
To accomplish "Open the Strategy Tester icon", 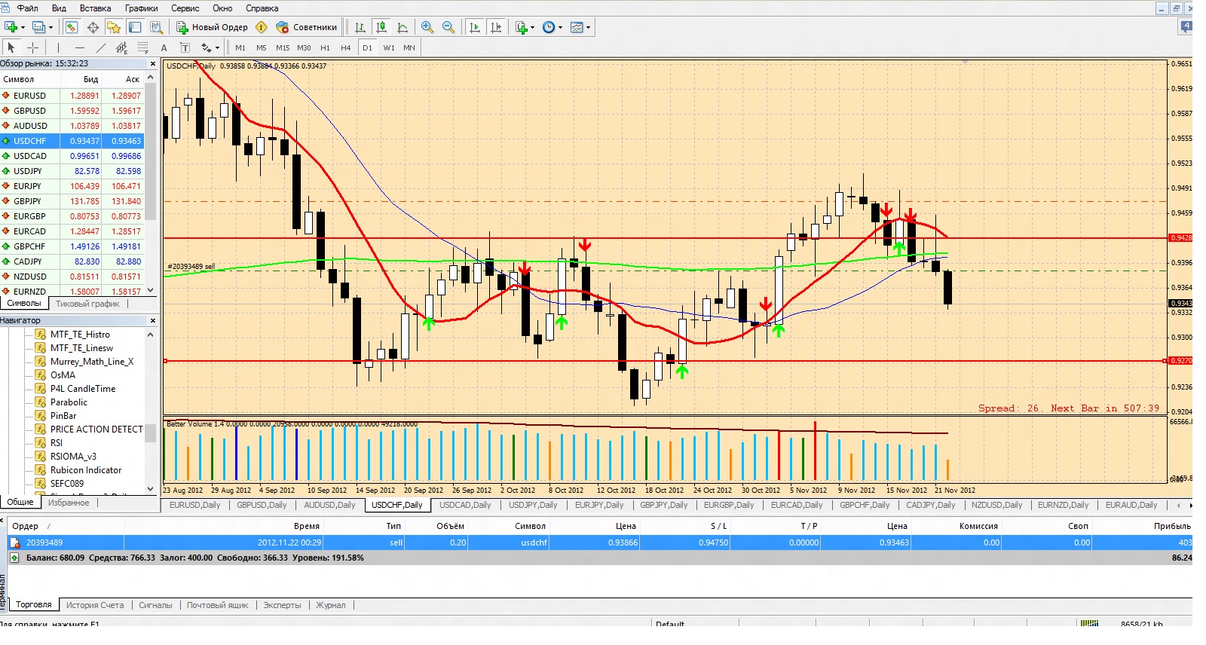I will [x=156, y=27].
